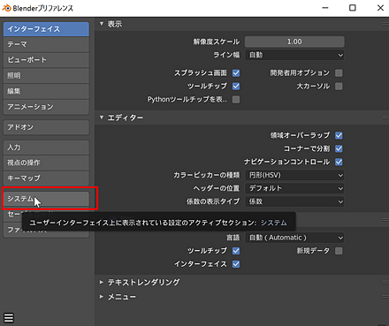Viewport: 389px width, 326px height.
Task: Collapse the エディター panel
Action: [x=102, y=118]
